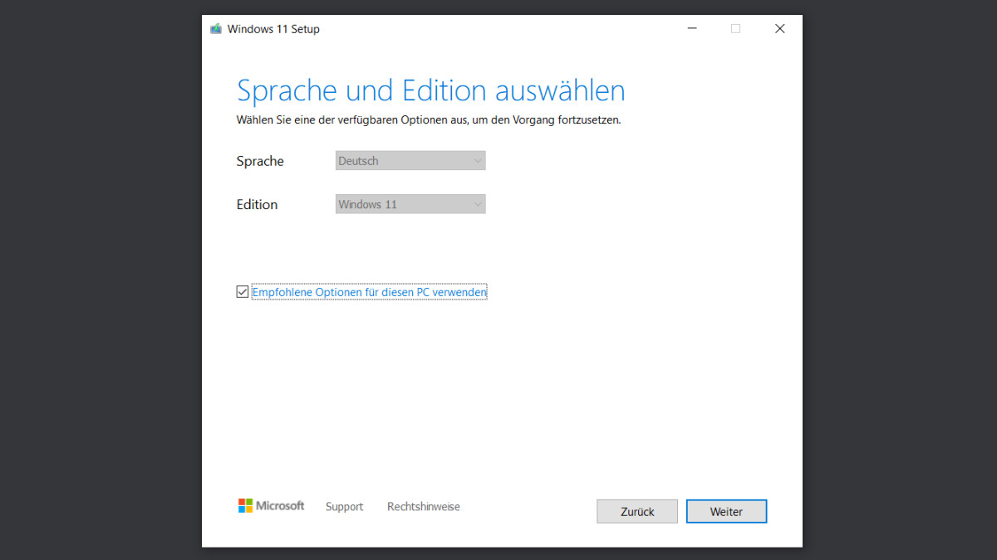Image resolution: width=997 pixels, height=560 pixels.
Task: Open the Support link
Action: (344, 507)
